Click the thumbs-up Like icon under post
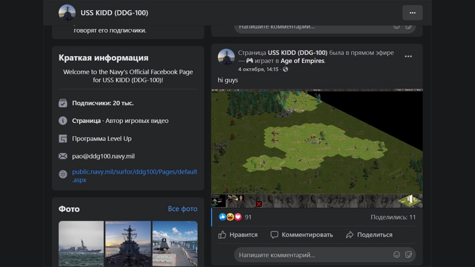The width and height of the screenshot is (475, 267). [222, 235]
